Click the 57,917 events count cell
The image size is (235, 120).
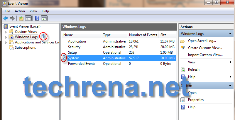coord(134,58)
